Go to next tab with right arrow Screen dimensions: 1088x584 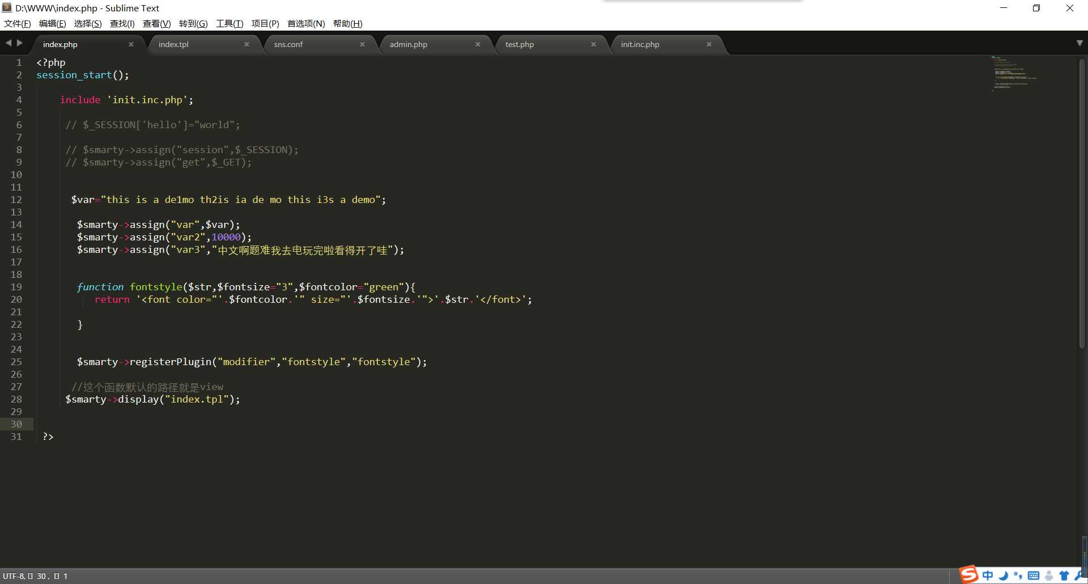point(20,43)
